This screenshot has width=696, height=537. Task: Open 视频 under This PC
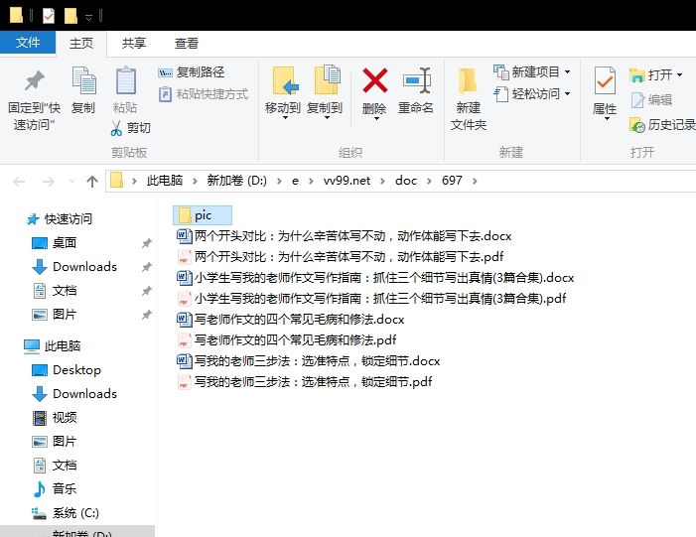65,418
